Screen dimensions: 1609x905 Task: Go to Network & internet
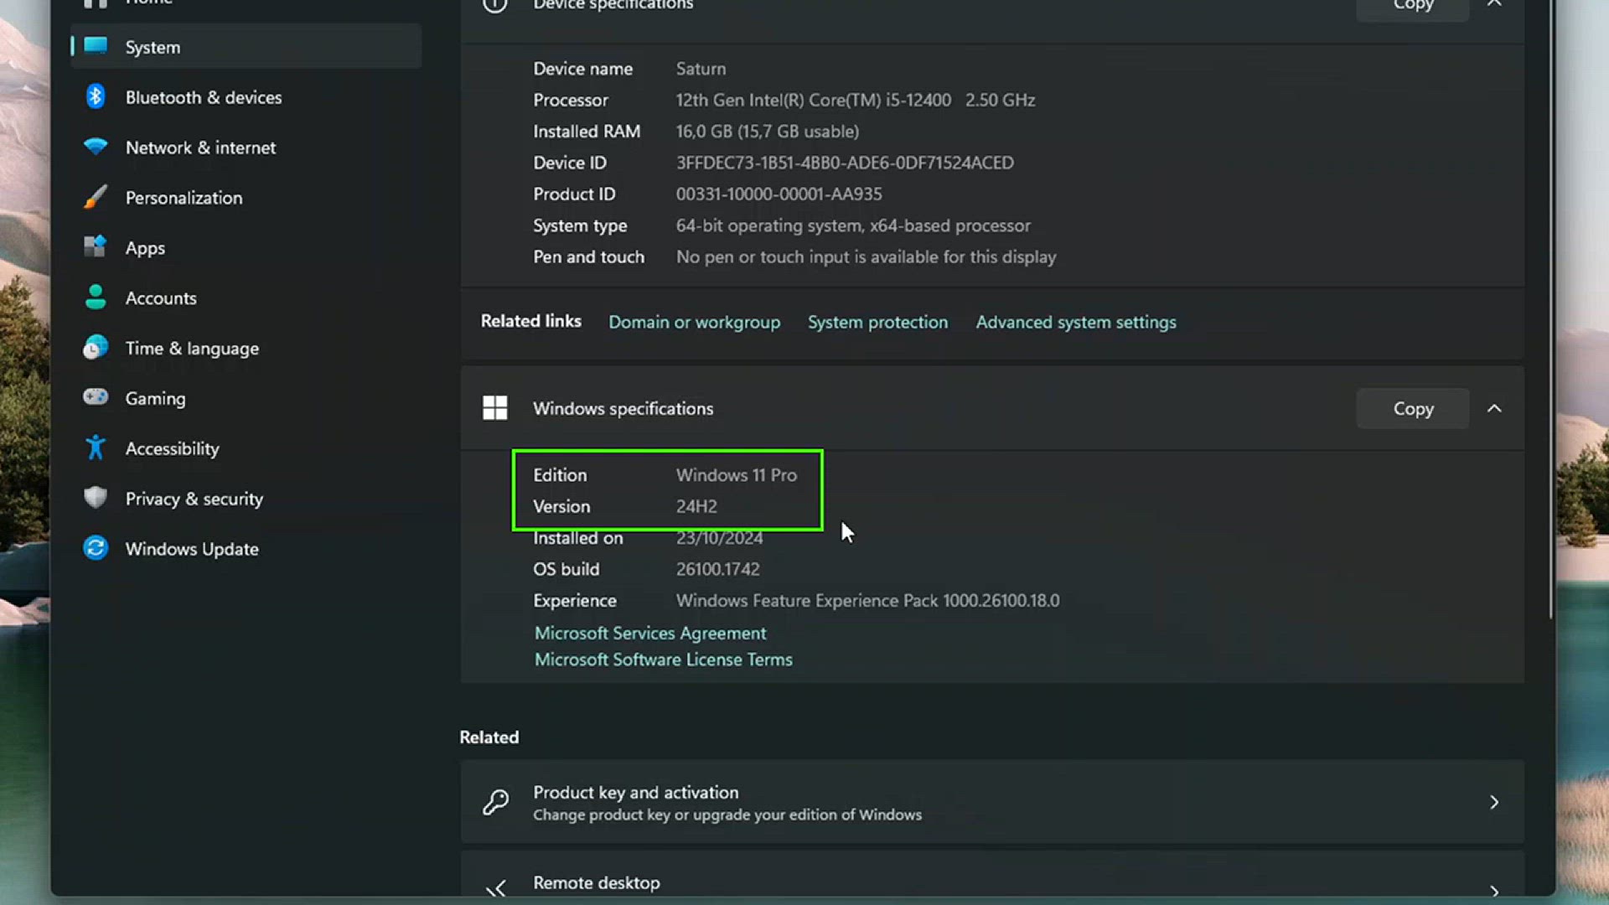click(x=246, y=147)
